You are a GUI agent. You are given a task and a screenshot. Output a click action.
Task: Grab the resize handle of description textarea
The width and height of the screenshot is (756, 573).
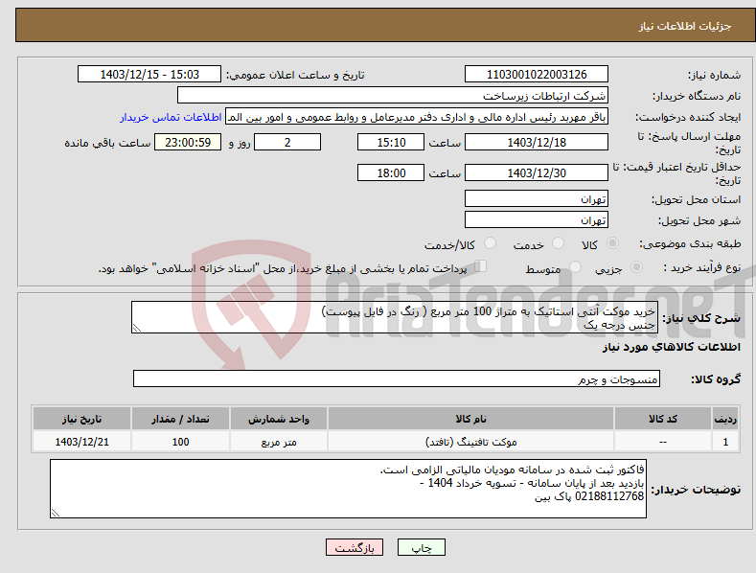(137, 328)
